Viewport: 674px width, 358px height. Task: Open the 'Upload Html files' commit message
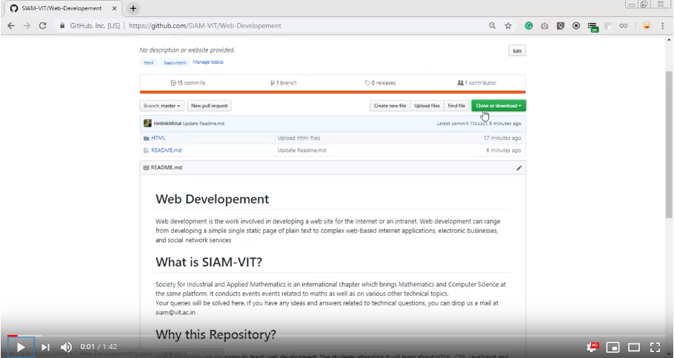(x=298, y=138)
